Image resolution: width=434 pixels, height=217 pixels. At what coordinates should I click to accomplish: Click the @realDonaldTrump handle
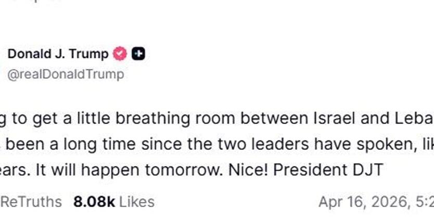66,74
